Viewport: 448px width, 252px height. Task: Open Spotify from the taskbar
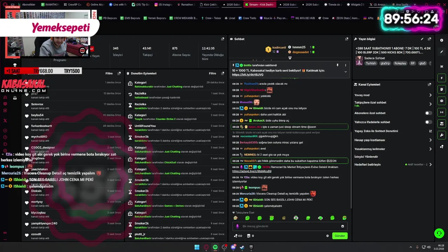pyautogui.click(x=215, y=247)
